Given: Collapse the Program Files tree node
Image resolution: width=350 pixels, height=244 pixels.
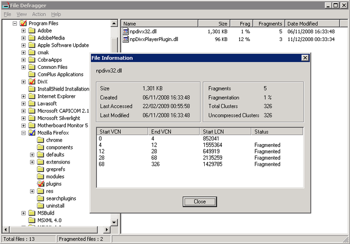Looking at the screenshot, I should coord(15,24).
